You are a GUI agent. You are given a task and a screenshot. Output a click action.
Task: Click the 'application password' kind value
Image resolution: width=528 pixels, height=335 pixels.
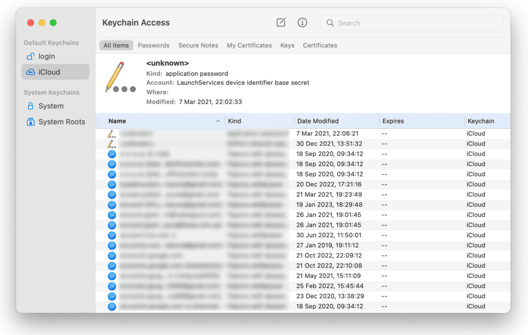(x=197, y=73)
